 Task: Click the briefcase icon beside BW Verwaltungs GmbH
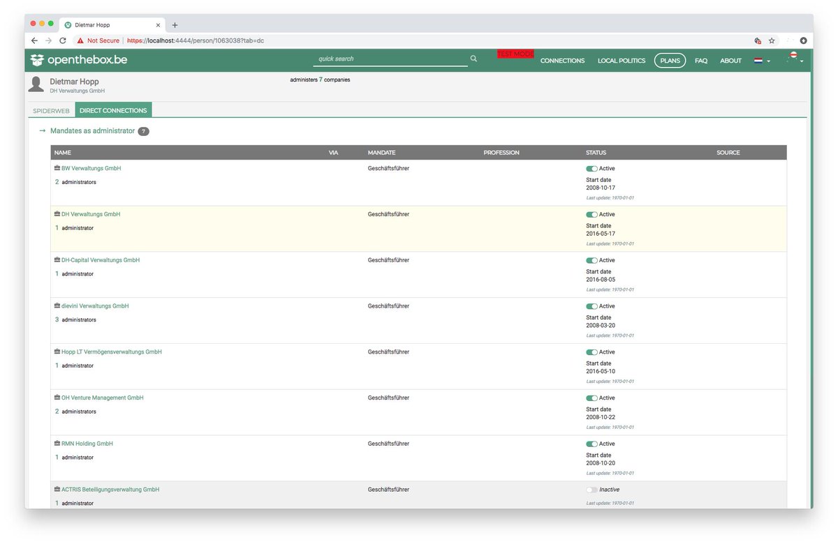(57, 168)
